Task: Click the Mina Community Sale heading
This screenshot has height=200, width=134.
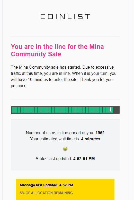Action: (57, 50)
